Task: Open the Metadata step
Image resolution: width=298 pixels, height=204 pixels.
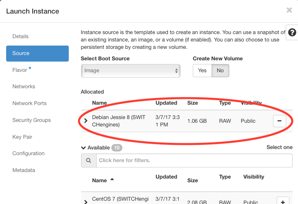Action: click(24, 170)
